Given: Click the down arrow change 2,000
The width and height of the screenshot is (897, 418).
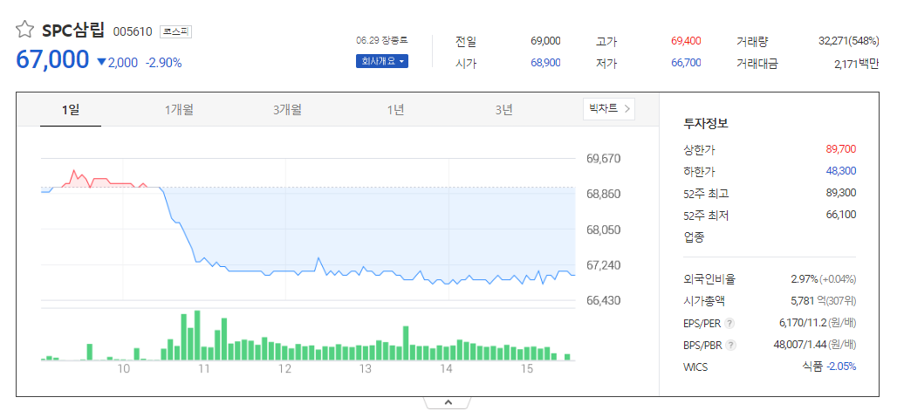Looking at the screenshot, I should [x=117, y=62].
